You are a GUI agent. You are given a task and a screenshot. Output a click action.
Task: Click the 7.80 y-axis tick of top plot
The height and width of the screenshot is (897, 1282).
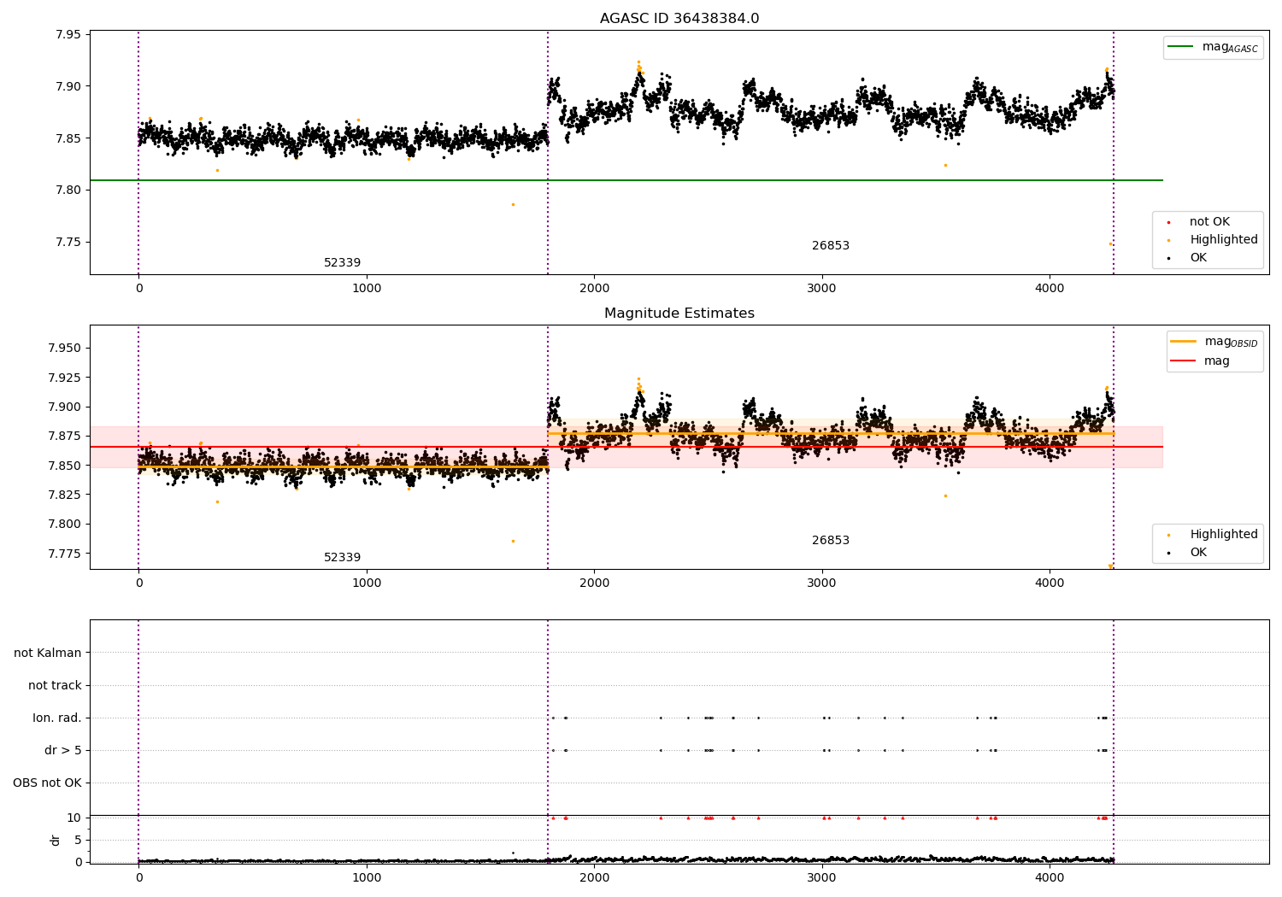68,190
